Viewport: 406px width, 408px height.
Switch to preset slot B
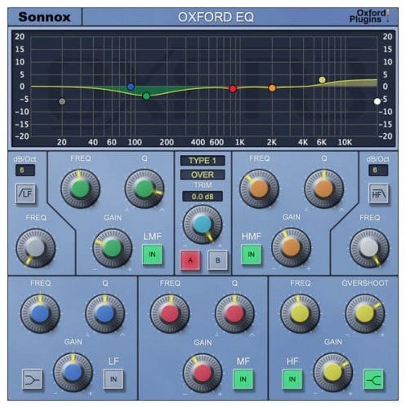pyautogui.click(x=217, y=260)
